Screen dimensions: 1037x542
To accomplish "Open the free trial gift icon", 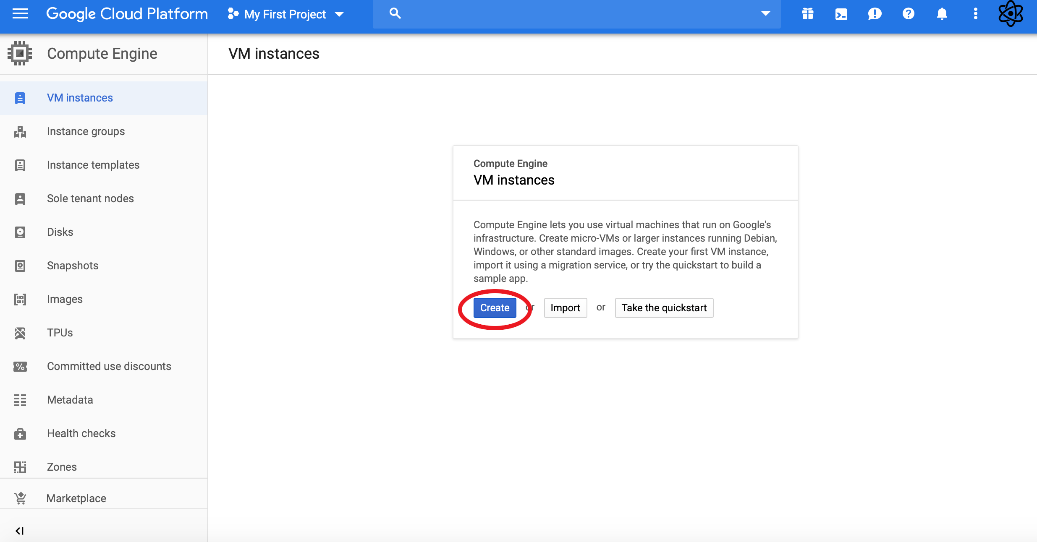I will click(808, 14).
